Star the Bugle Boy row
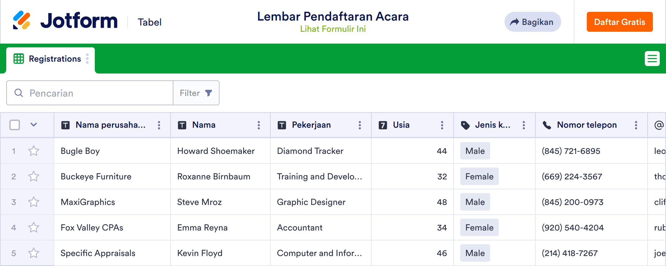Screen dimensions: 666x266 tap(34, 151)
